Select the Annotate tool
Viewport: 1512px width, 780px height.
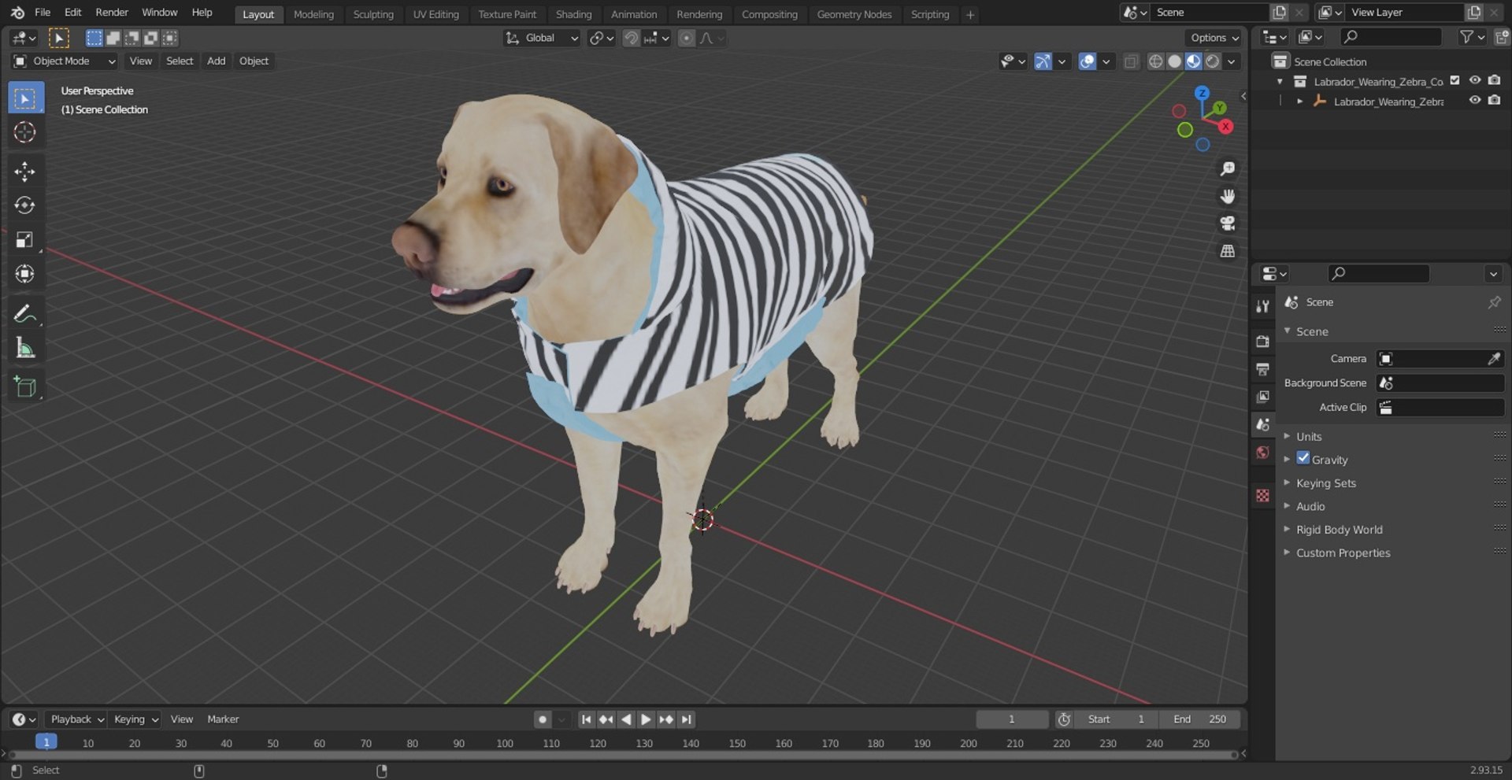[x=25, y=313]
